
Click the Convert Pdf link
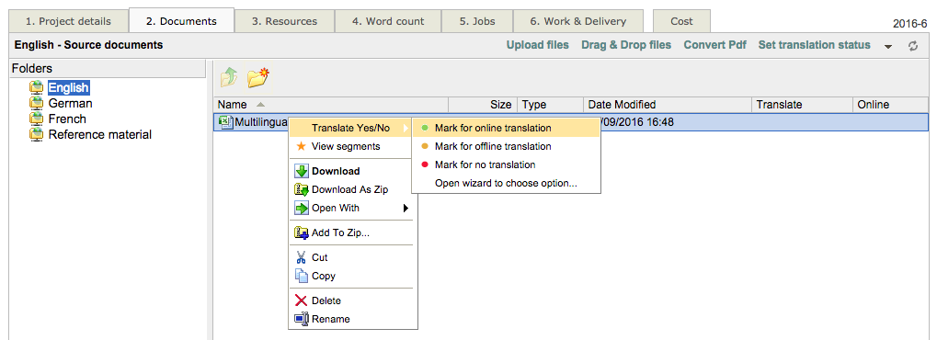715,45
